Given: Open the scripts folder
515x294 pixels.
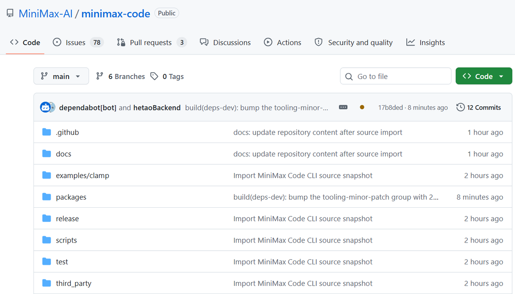Looking at the screenshot, I should pyautogui.click(x=67, y=240).
